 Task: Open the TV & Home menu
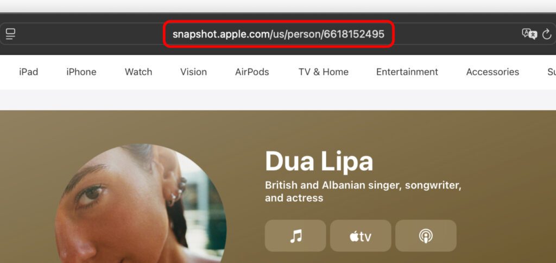(x=324, y=72)
